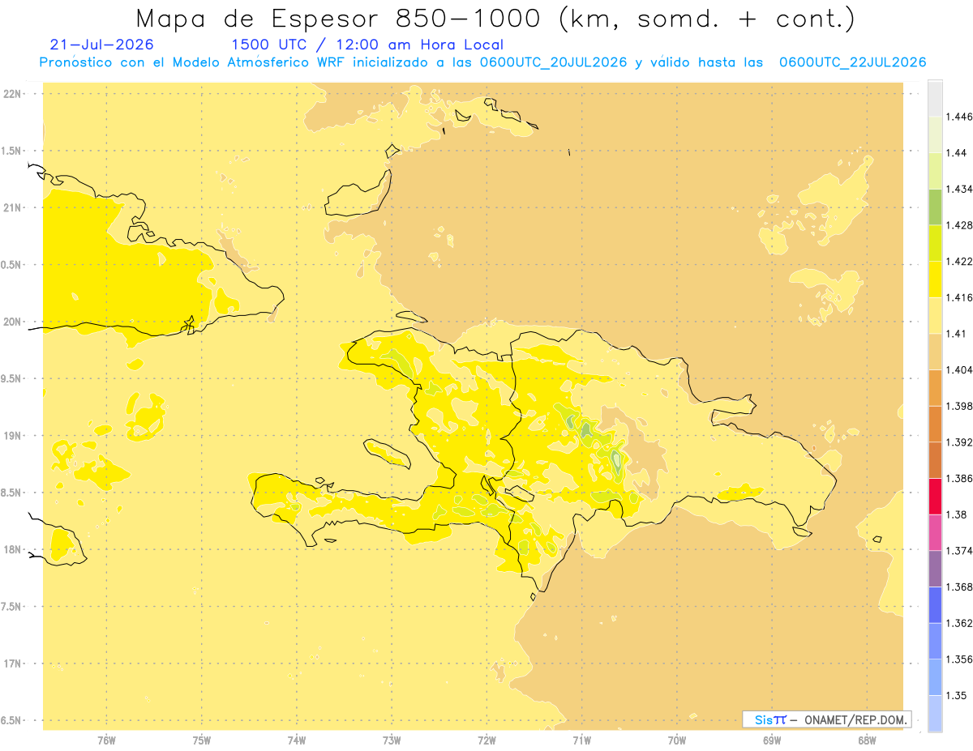Pick the pink colorbar segment between 1.38 and 1.374
This screenshot has height=751, width=973.
click(935, 533)
